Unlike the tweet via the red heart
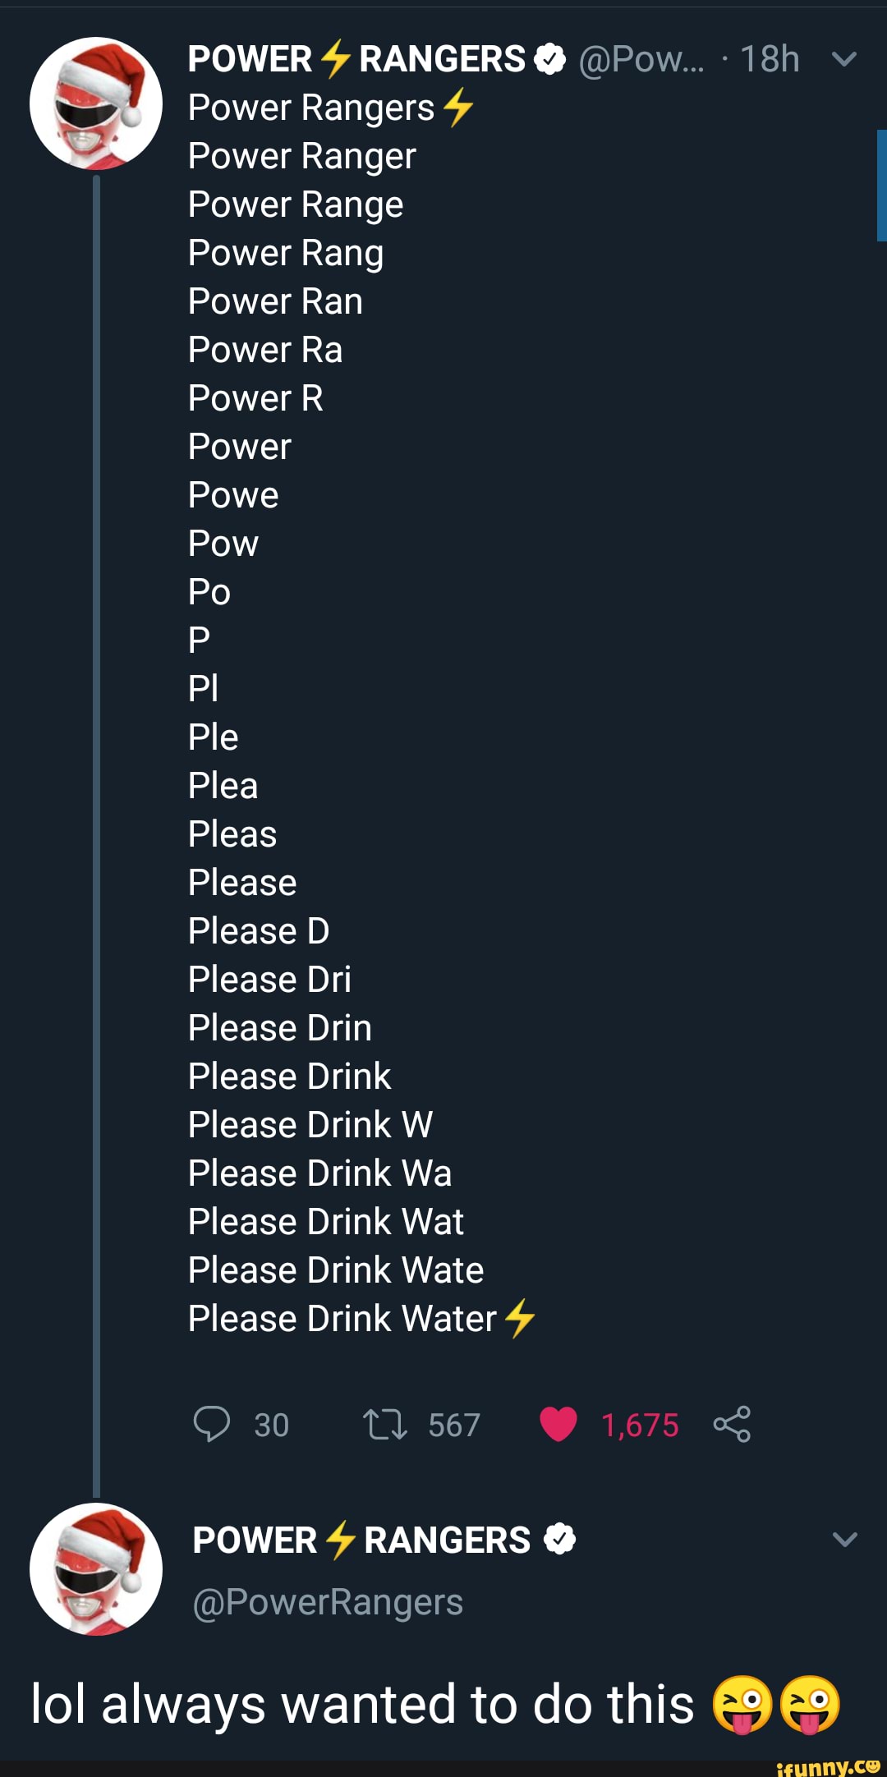This screenshot has height=1777, width=887. 558,1424
